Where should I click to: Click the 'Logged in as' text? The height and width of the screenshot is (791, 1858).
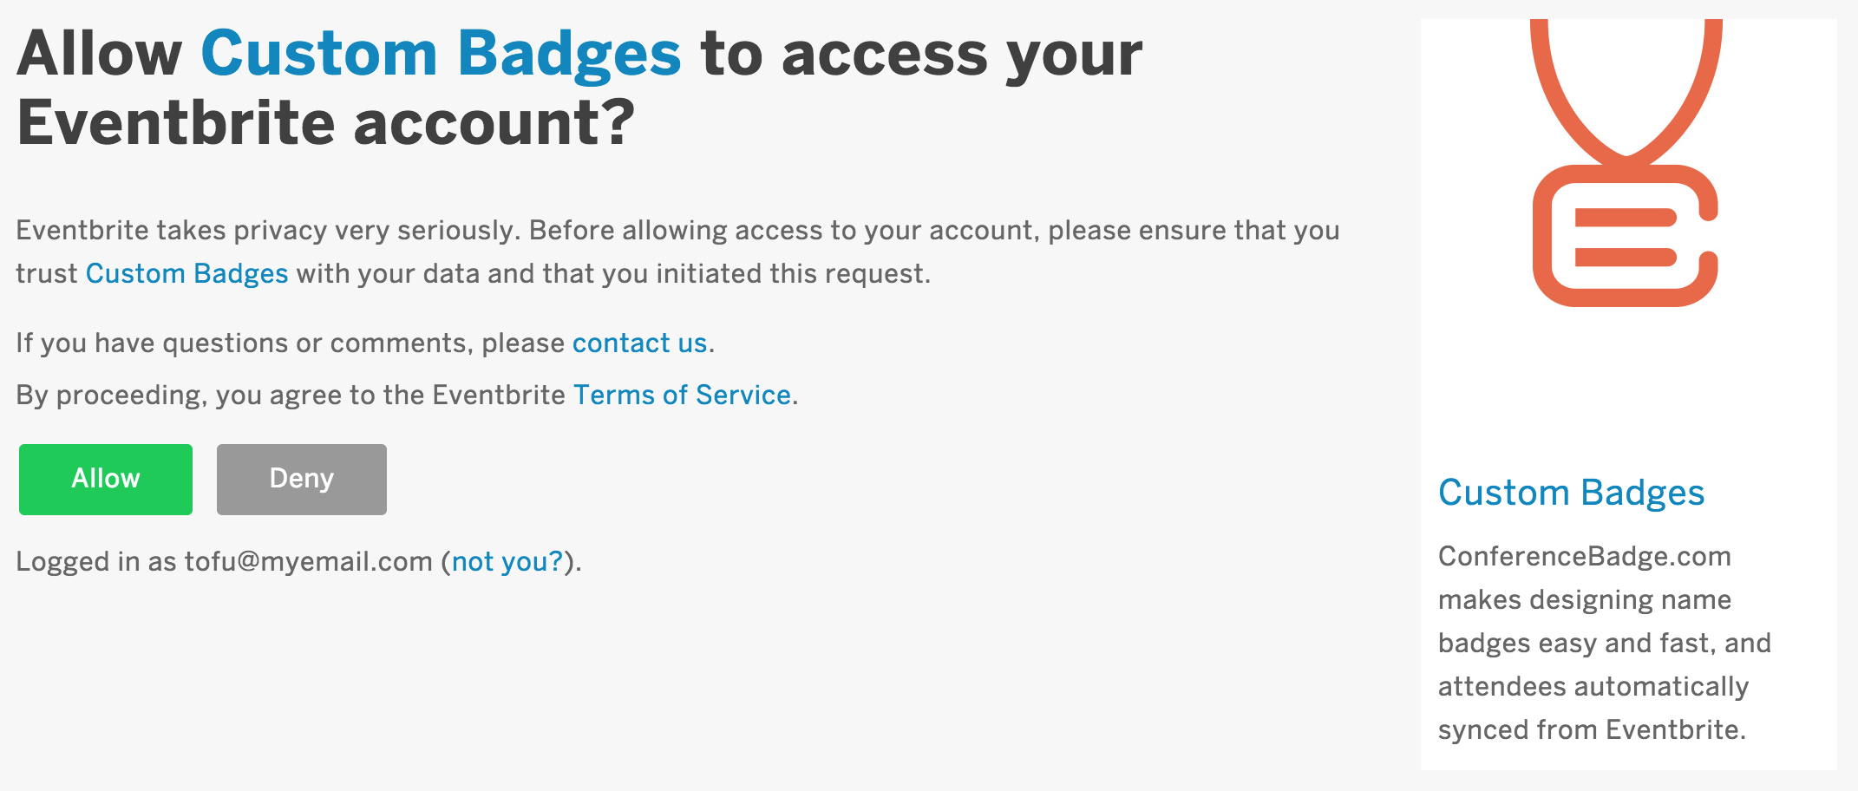95,562
